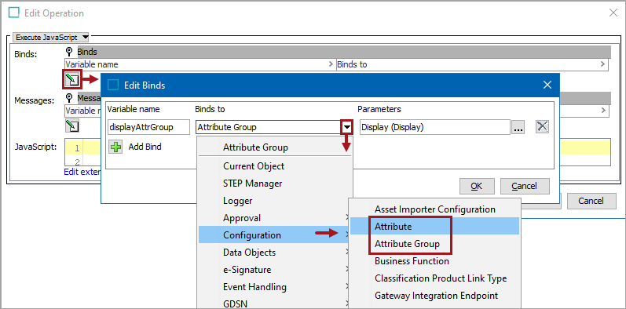Open the Execute JavaScript operation dropdown

(x=51, y=38)
